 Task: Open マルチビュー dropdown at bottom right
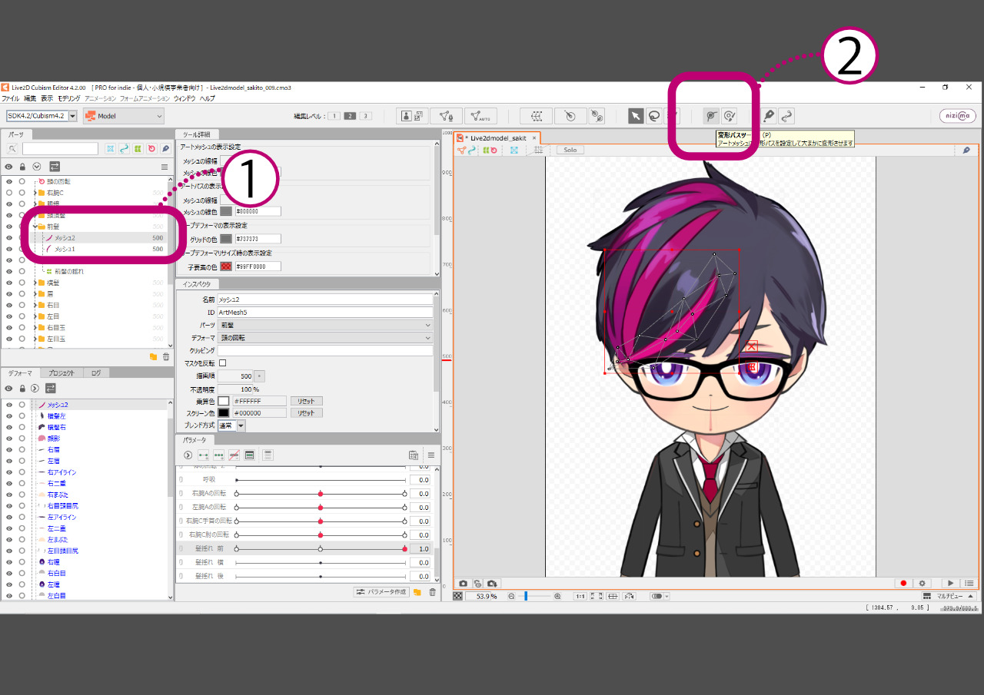point(950,596)
